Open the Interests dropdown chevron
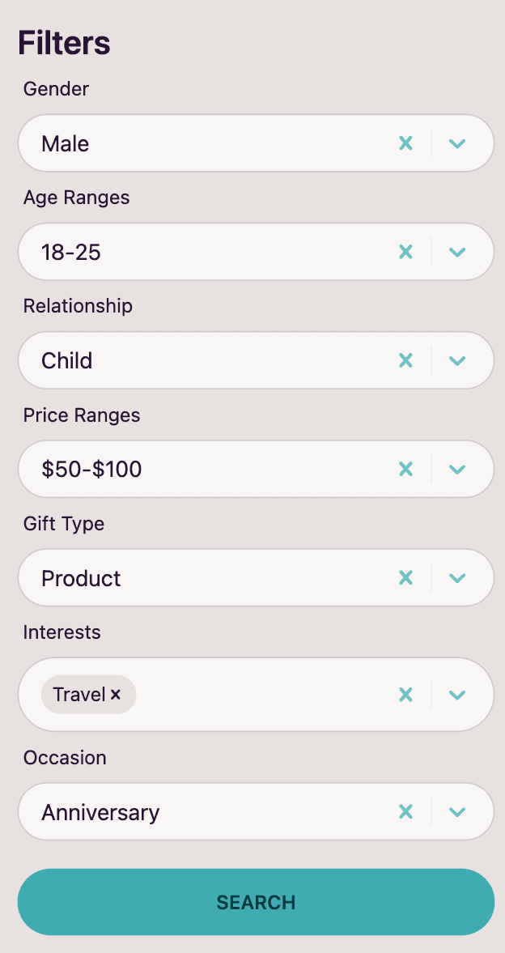 (457, 694)
